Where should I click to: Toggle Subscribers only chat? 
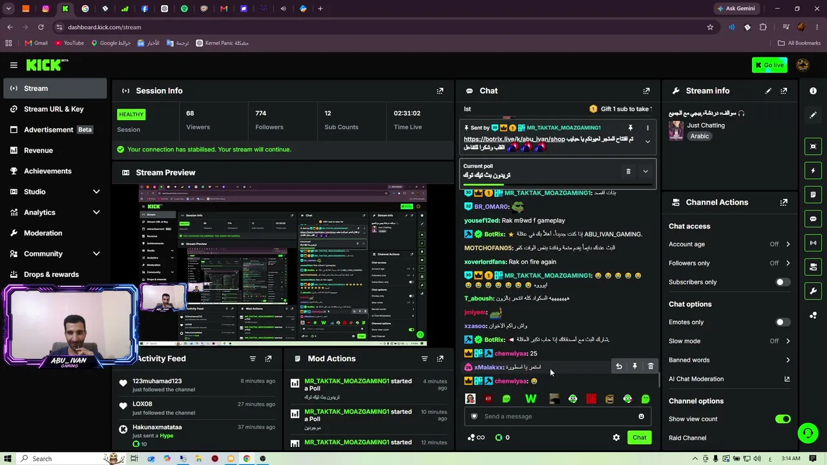[x=782, y=282]
